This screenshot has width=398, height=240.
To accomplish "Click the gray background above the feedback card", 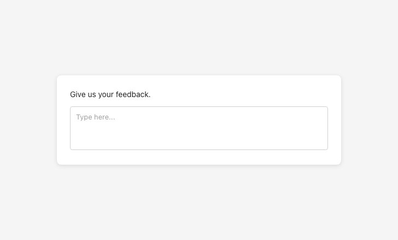I will point(199,38).
